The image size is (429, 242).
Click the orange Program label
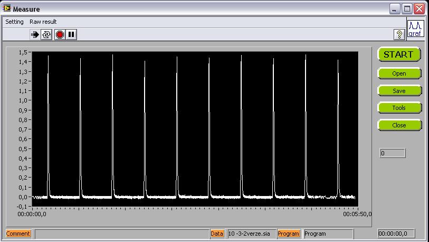coord(288,234)
